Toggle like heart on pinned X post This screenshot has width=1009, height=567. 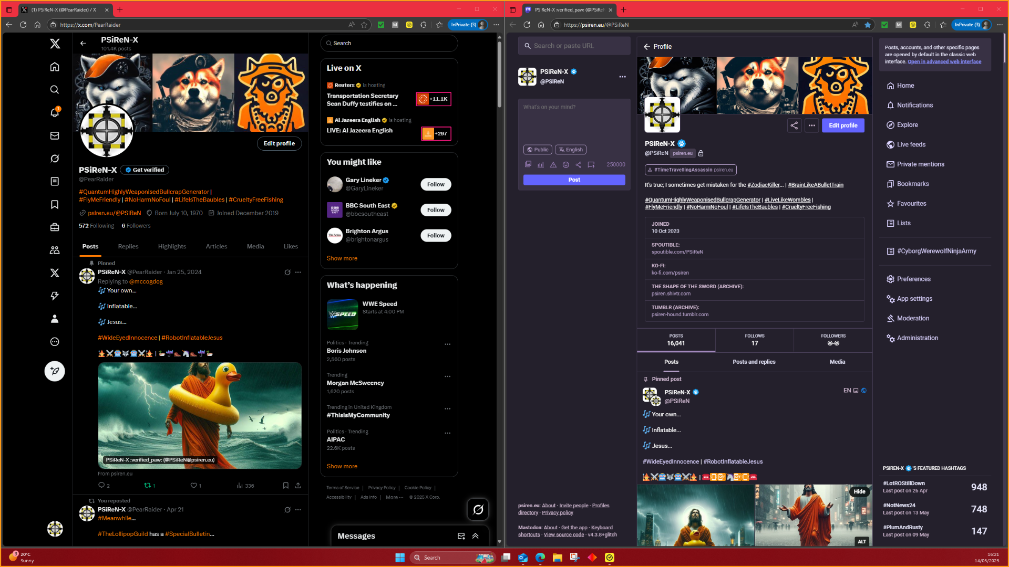click(193, 485)
